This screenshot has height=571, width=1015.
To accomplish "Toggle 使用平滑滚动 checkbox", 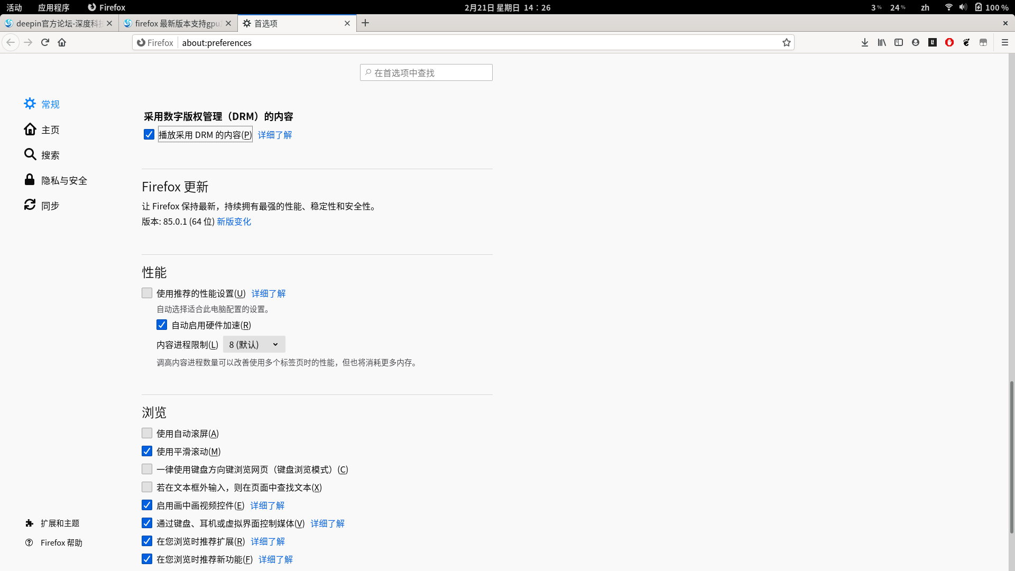I will 147,451.
